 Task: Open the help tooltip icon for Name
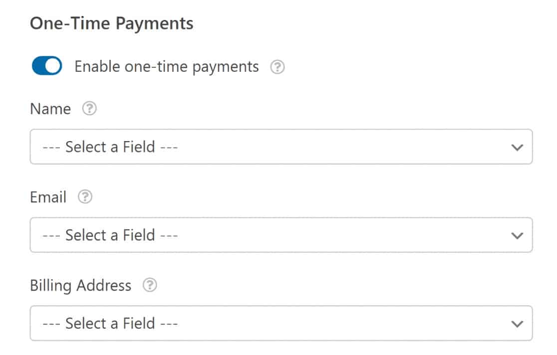click(x=89, y=109)
